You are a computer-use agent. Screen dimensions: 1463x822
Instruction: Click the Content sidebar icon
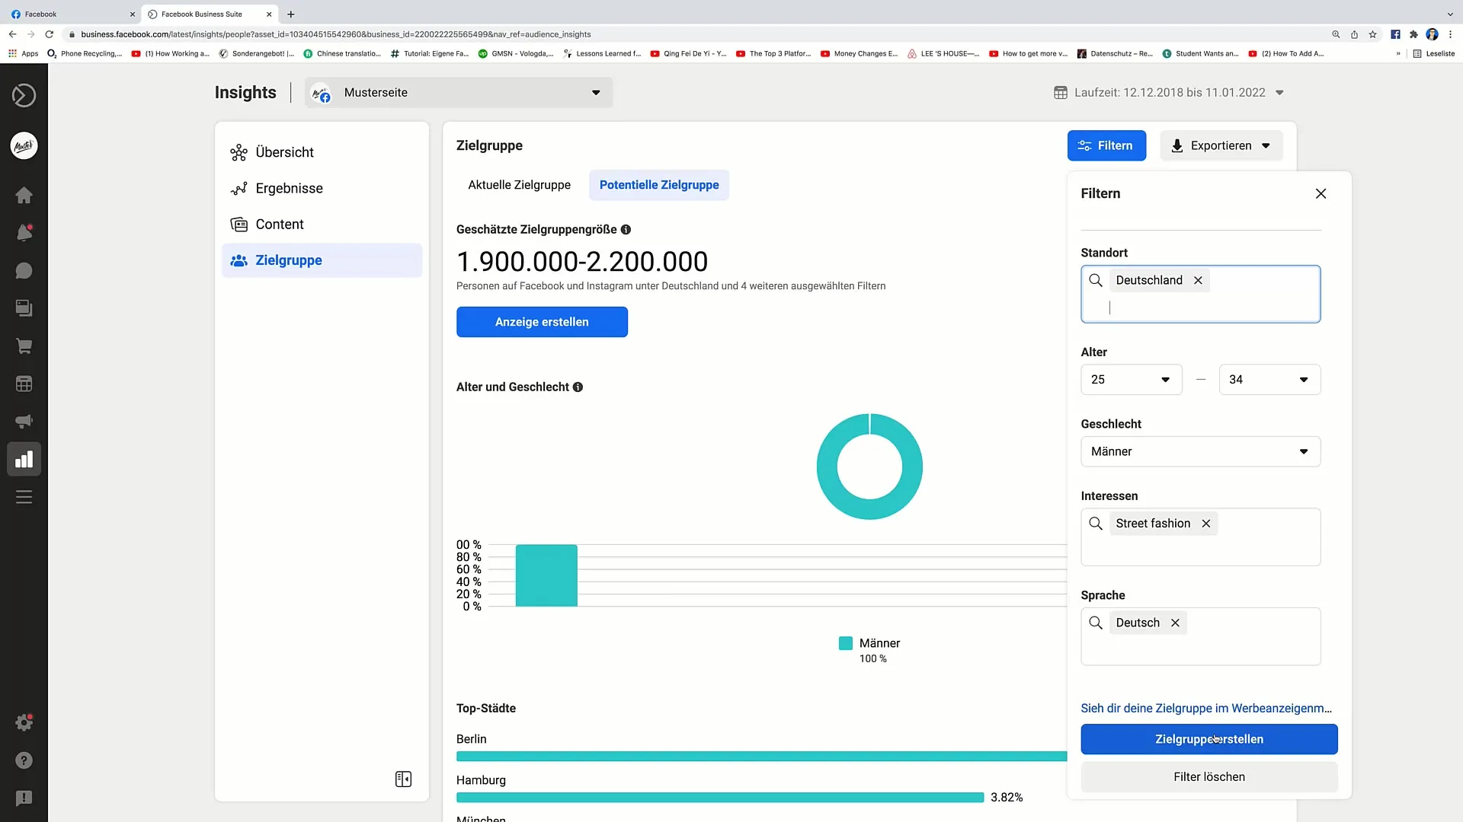click(x=238, y=224)
